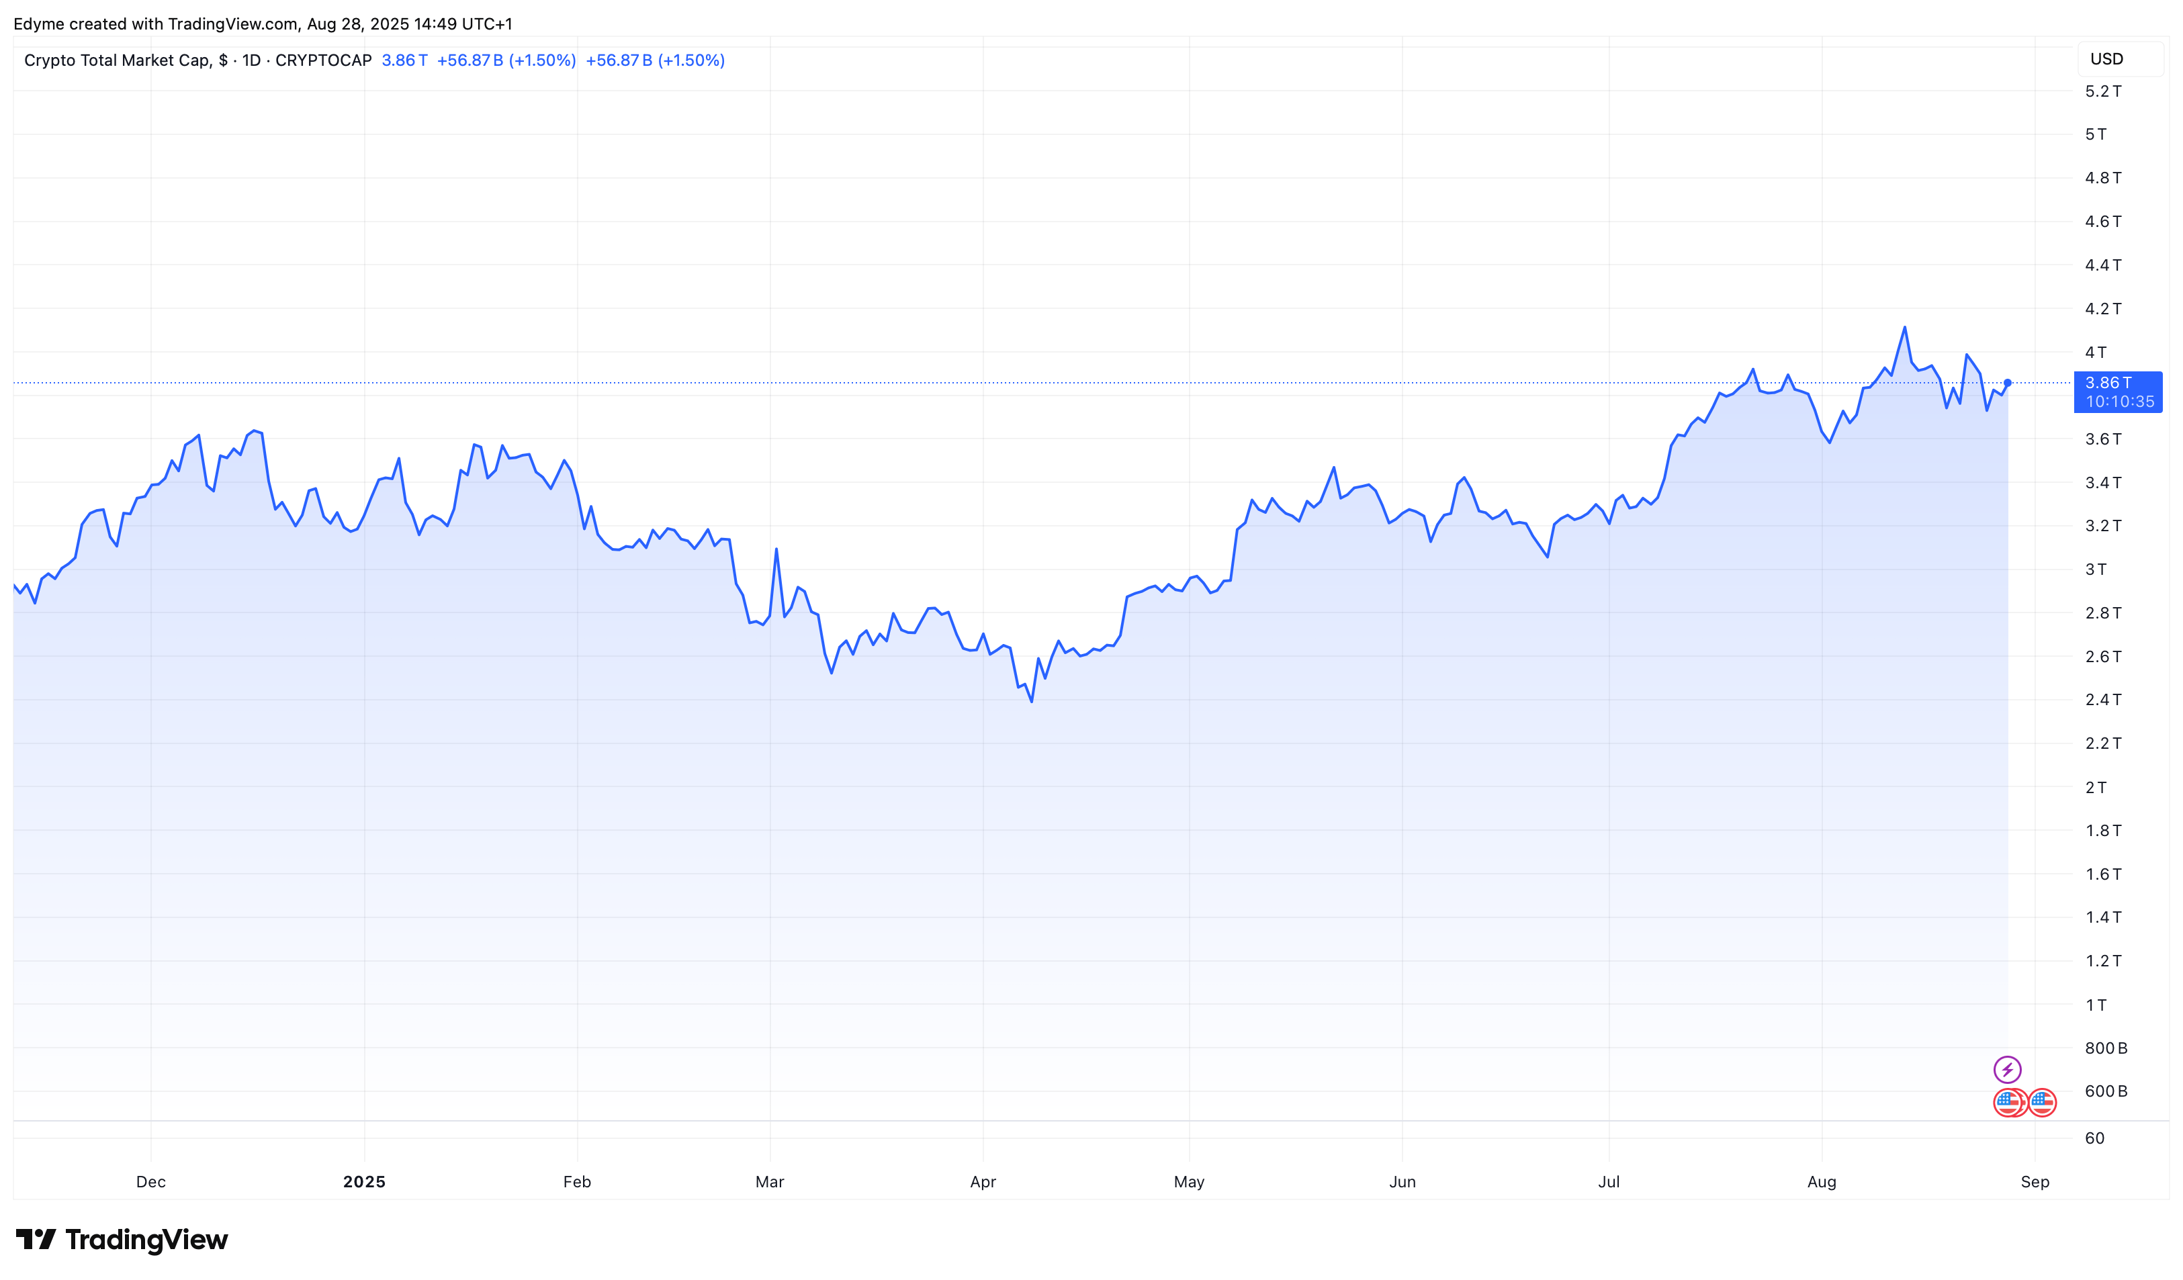The height and width of the screenshot is (1280, 2183).
Task: Click the 1D interval label in legend
Action: click(x=251, y=60)
